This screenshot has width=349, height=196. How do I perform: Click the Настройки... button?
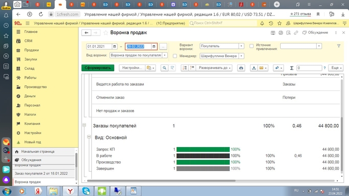coord(131,68)
